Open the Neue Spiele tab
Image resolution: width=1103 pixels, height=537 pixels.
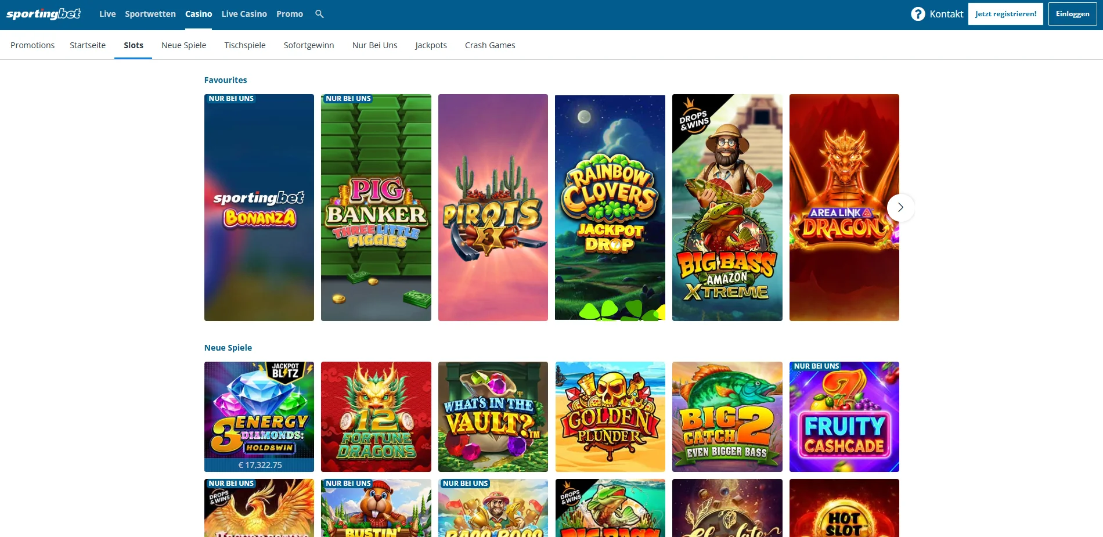tap(184, 45)
